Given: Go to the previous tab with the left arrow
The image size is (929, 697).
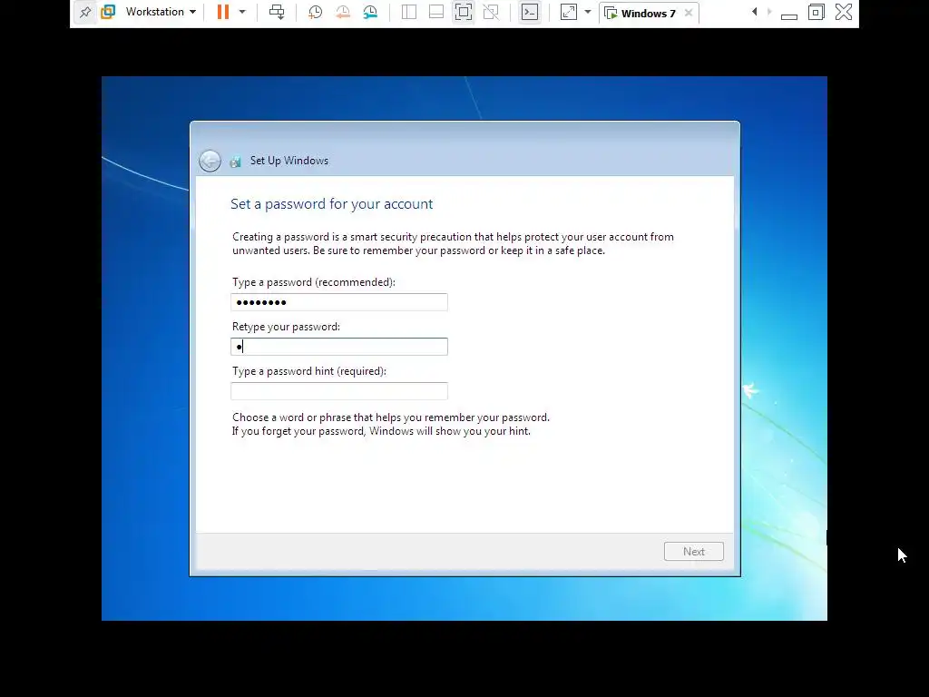Looking at the screenshot, I should (x=754, y=12).
